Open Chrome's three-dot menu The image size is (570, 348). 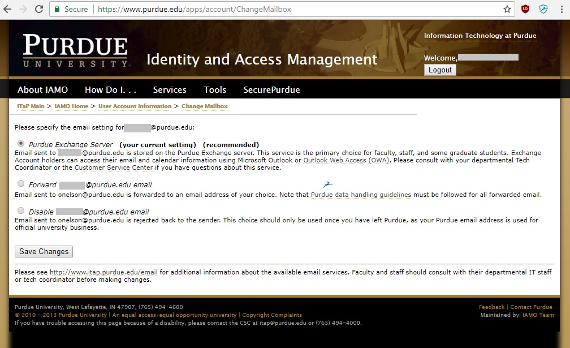[x=560, y=9]
